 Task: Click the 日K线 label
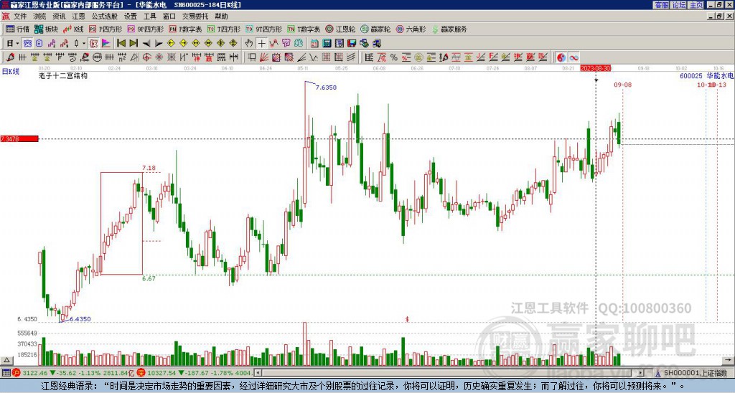[11, 72]
